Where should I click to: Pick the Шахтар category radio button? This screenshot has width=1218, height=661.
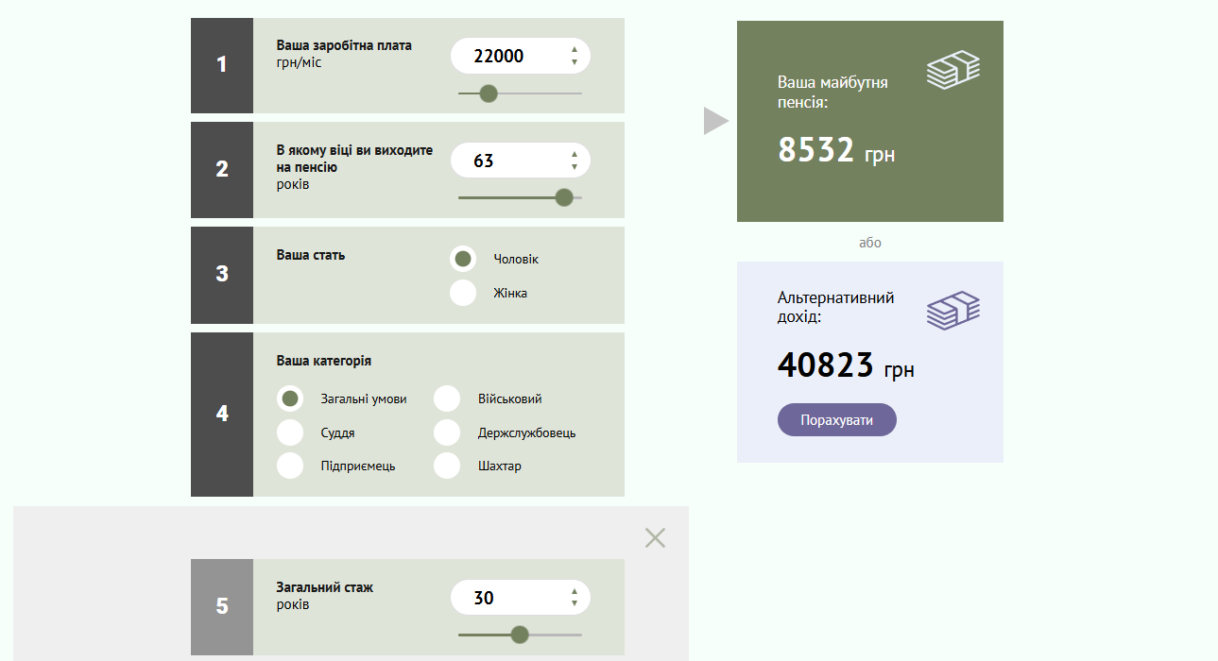(x=447, y=466)
